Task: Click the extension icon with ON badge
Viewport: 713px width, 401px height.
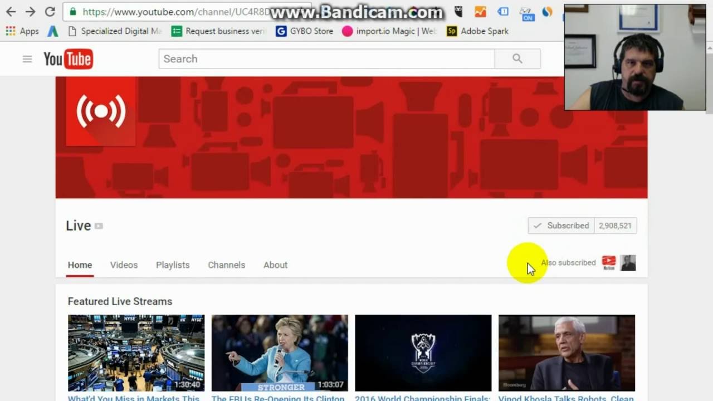Action: [x=526, y=13]
